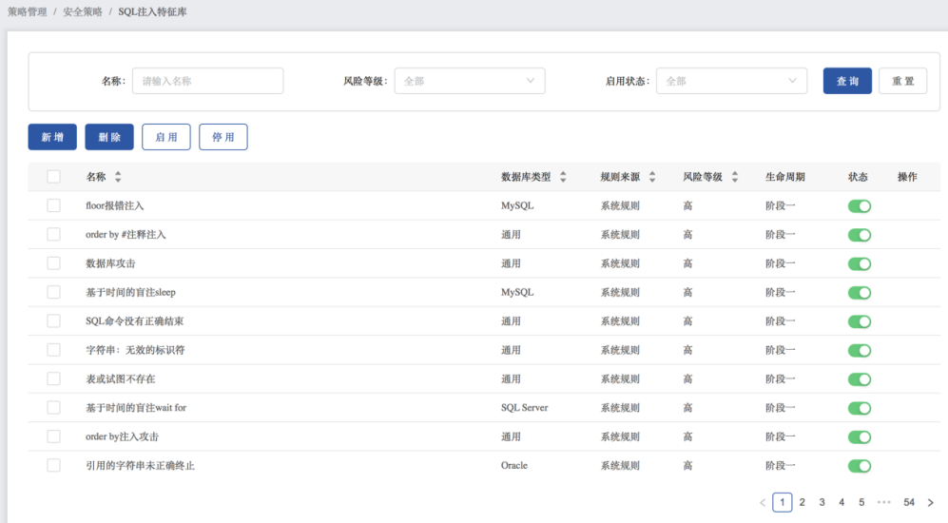Disable the floor报错注入 rule switch
Screen dimensions: 948x523
[x=860, y=206]
